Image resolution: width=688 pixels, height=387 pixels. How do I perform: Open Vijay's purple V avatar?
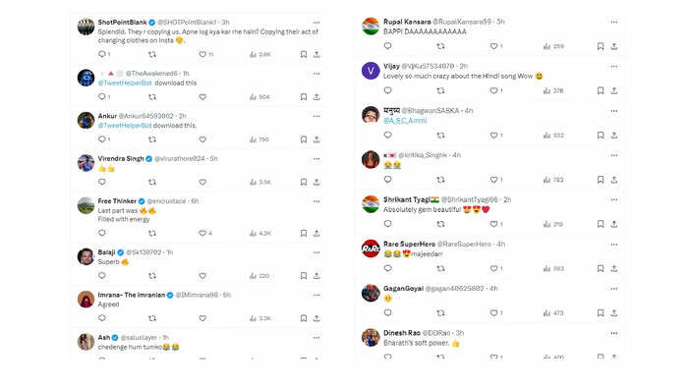pyautogui.click(x=371, y=71)
